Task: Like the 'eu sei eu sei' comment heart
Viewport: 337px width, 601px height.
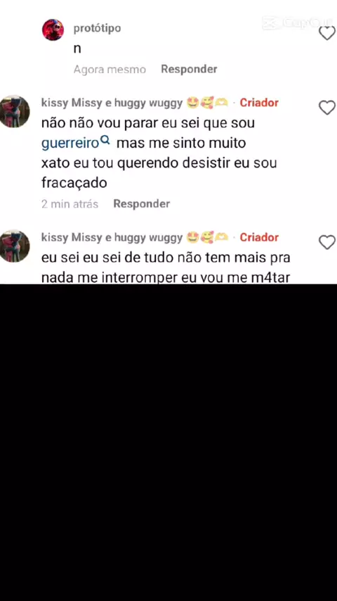Action: (327, 242)
